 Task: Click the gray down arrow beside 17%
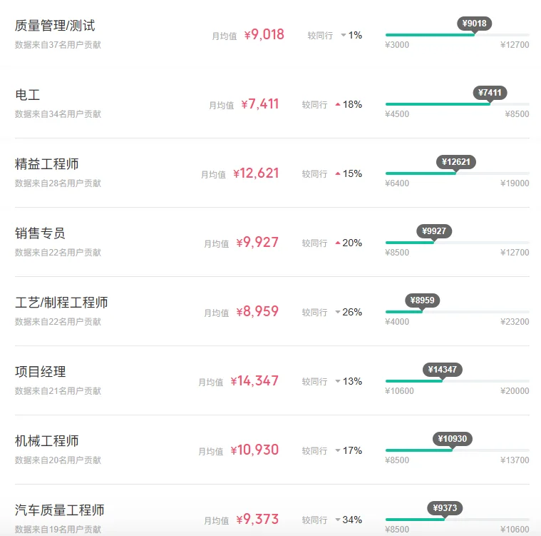click(x=338, y=450)
